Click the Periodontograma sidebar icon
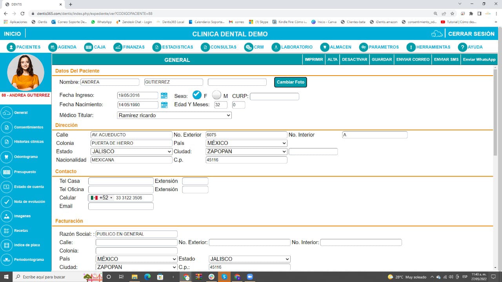502x282 pixels. 6,259
